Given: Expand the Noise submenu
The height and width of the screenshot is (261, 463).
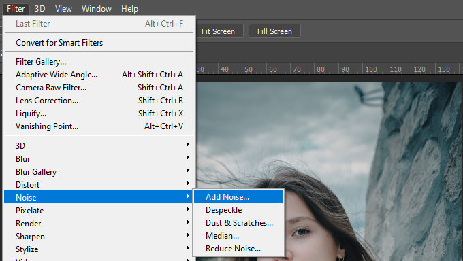Looking at the screenshot, I should coord(99,197).
